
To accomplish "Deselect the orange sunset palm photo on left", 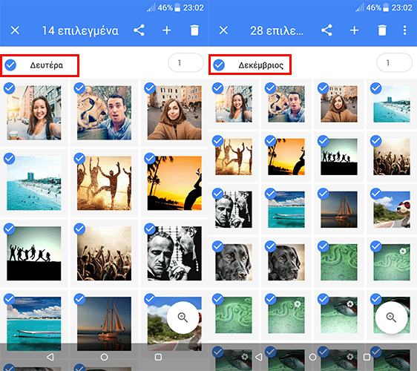I will click(x=150, y=159).
